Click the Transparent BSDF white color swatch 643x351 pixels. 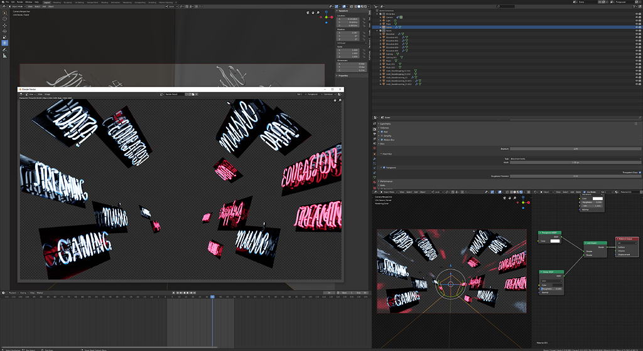tap(555, 241)
